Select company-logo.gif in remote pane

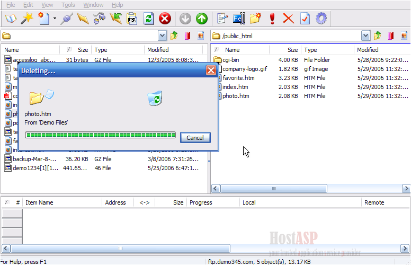pos(245,69)
